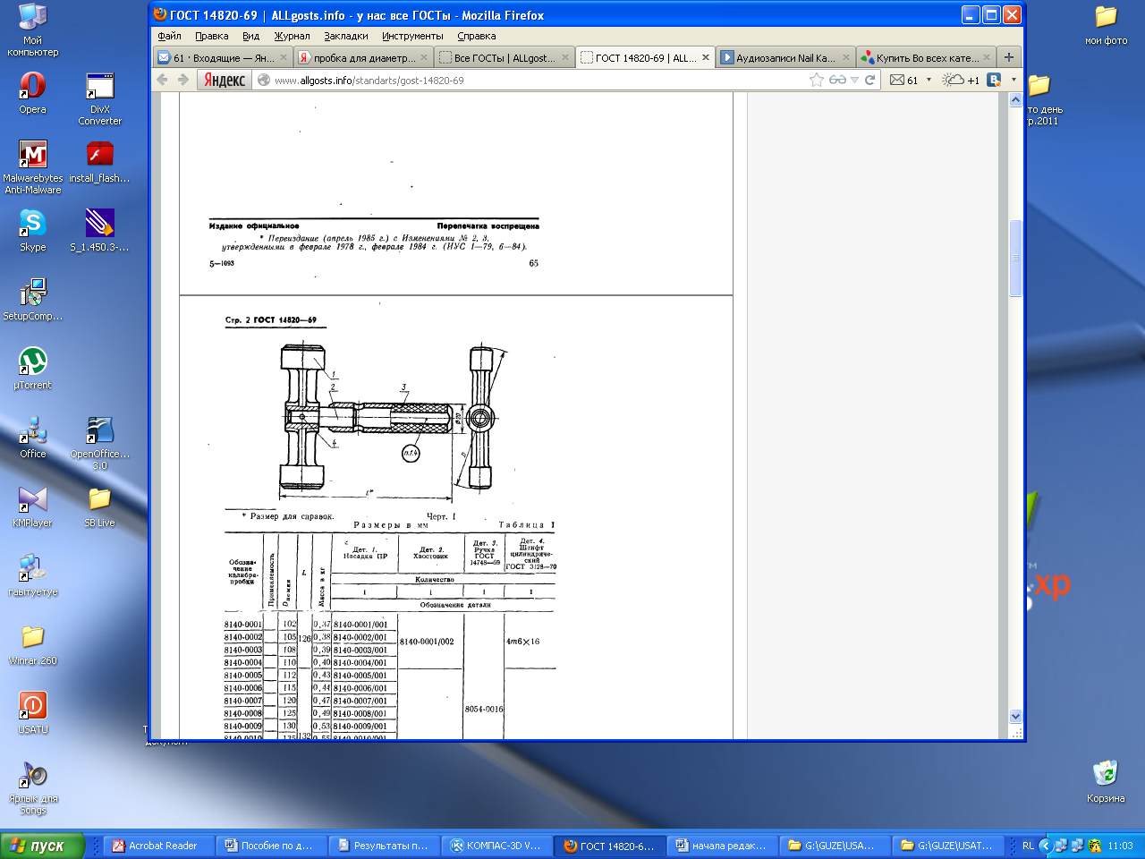Open the Закладки menu
1145x859 pixels.
coord(345,36)
